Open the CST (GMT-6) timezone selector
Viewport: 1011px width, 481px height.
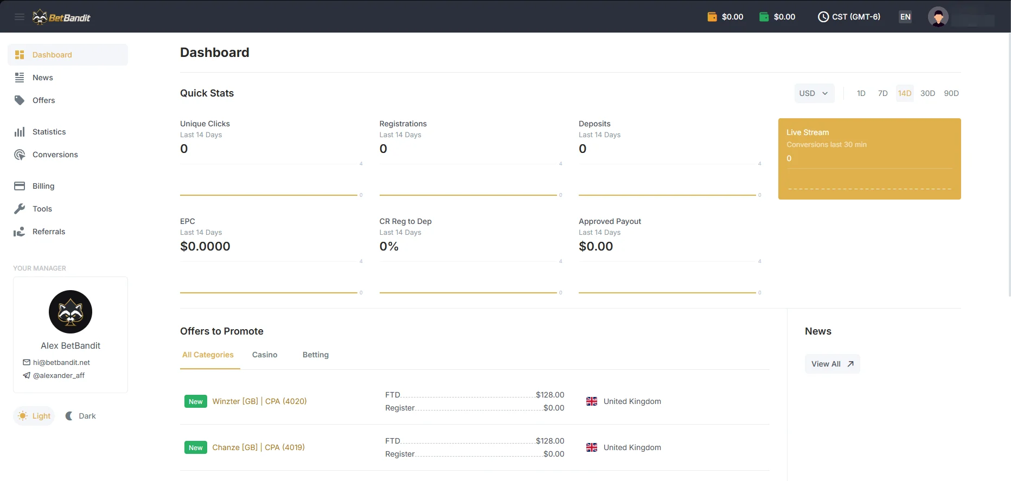849,17
